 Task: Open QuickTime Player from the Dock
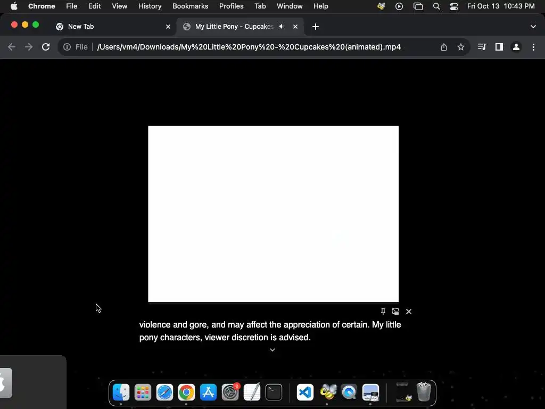coord(349,392)
